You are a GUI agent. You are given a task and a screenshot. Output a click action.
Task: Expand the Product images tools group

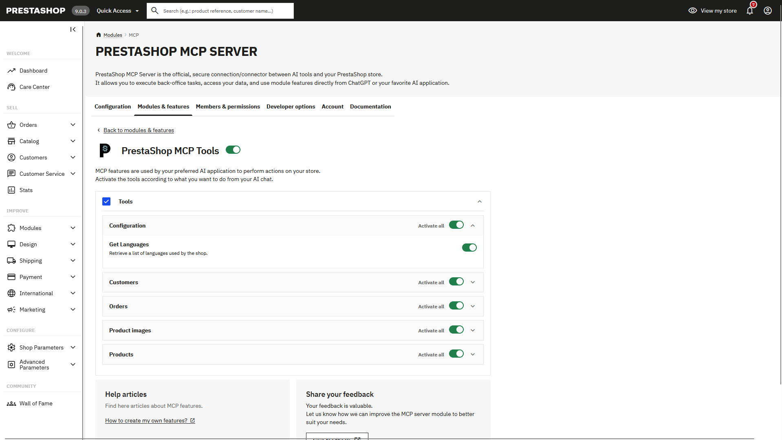click(473, 330)
